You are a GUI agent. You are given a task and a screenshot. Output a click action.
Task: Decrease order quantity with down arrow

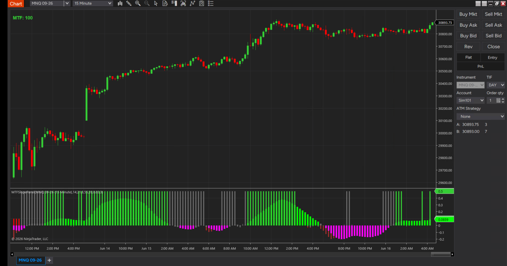click(x=503, y=102)
